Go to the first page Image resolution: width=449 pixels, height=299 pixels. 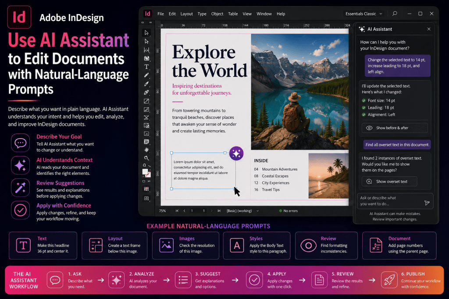177,211
